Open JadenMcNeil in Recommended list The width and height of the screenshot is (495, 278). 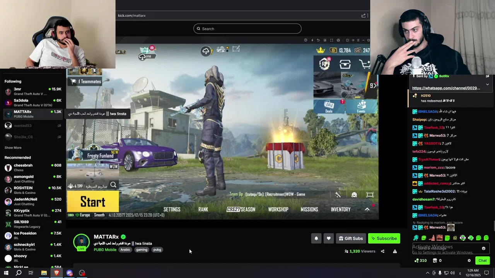[33, 202]
